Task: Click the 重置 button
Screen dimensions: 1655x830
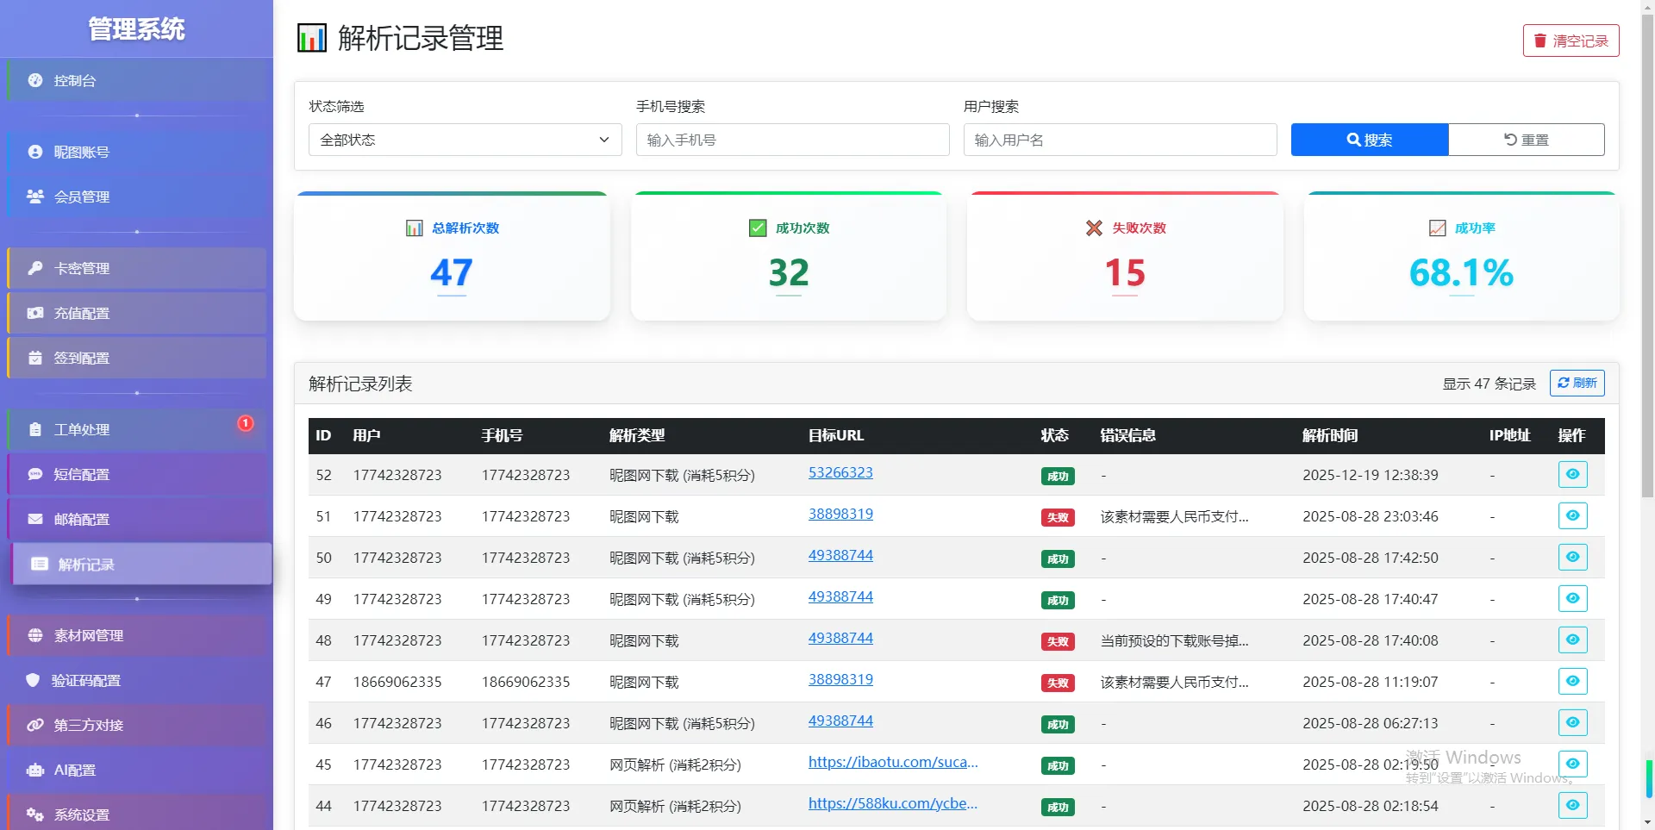Action: coord(1526,140)
